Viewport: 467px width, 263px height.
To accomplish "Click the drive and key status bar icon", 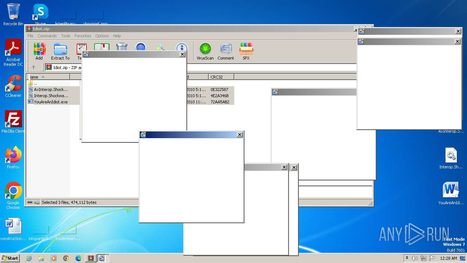I will (34, 202).
